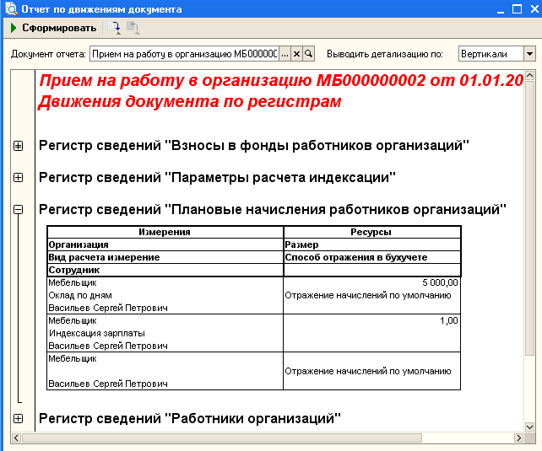Open the Выводить детализацию по dropdown
Viewport: 542px width, 451px height.
click(529, 54)
